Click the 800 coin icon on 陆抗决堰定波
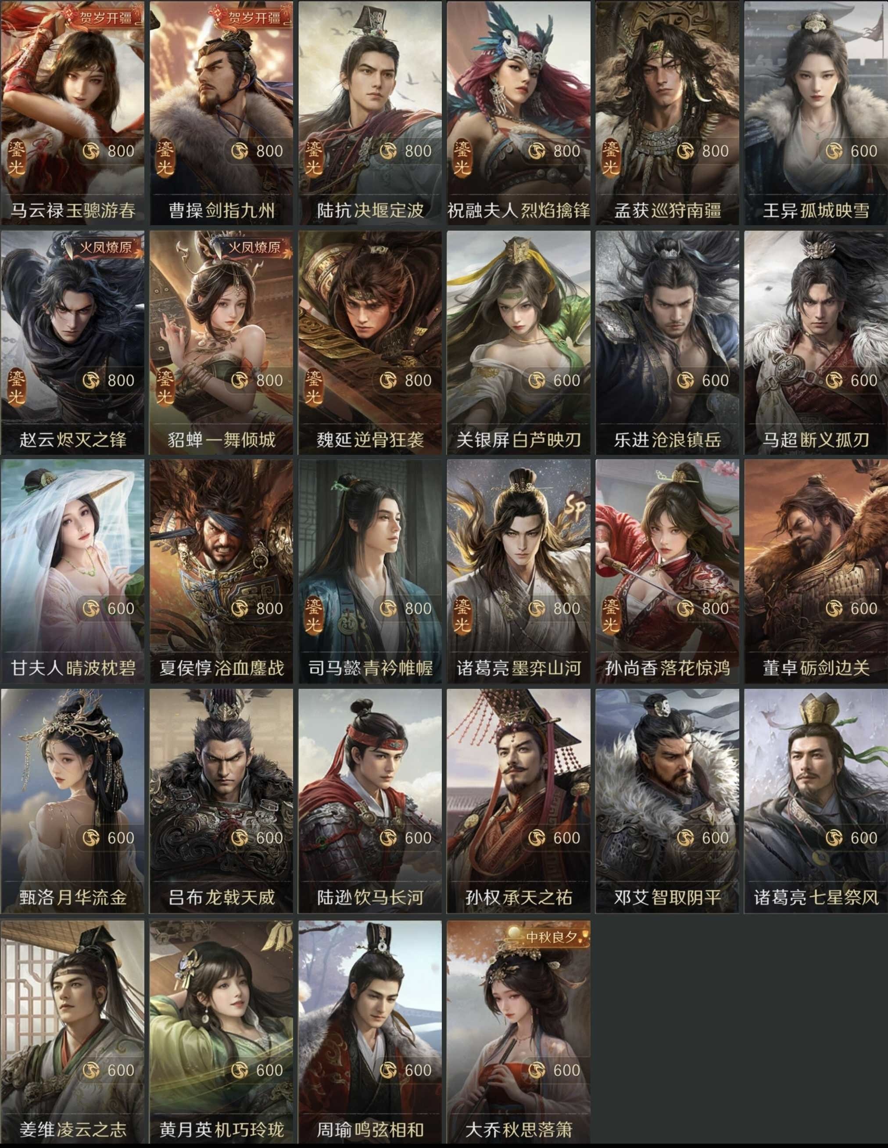This screenshot has height=1148, width=888. coord(388,151)
